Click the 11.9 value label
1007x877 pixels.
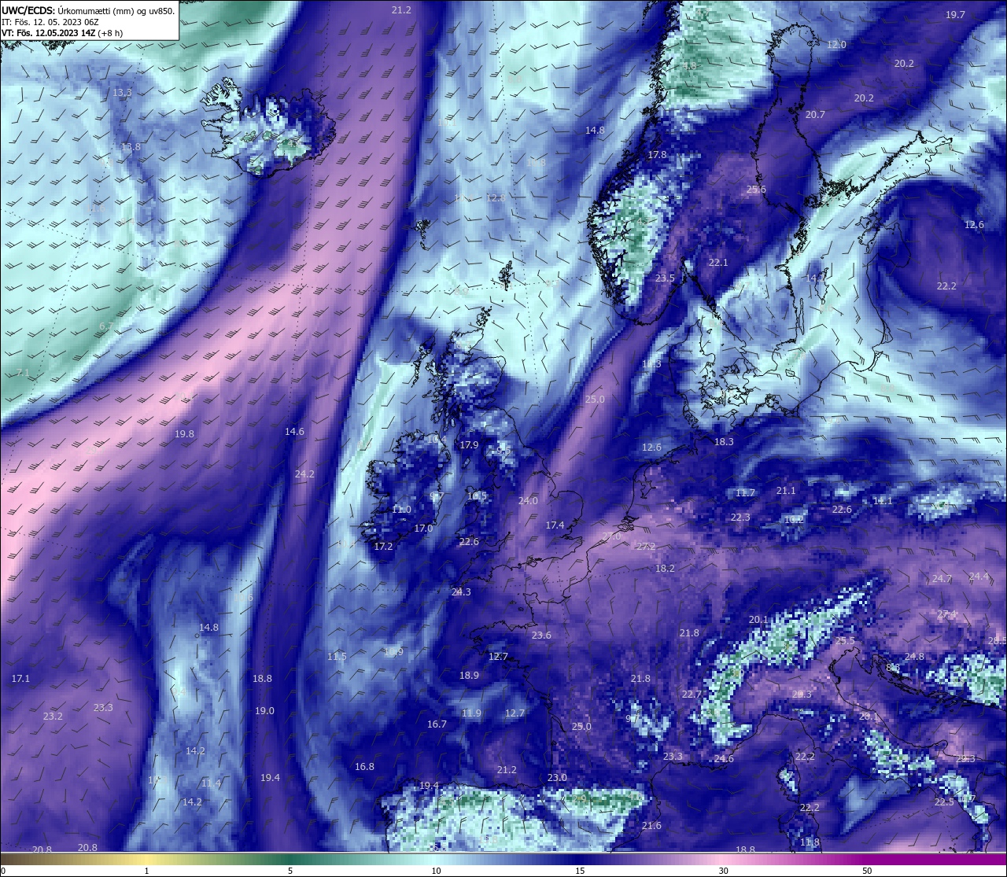pyautogui.click(x=471, y=713)
